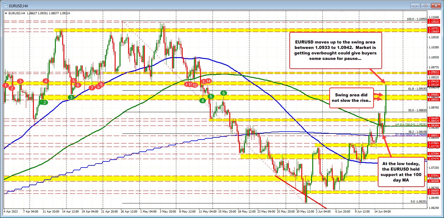Click the red marker 5 near 14 April
This screenshot has width=444, height=218.
pos(73,81)
